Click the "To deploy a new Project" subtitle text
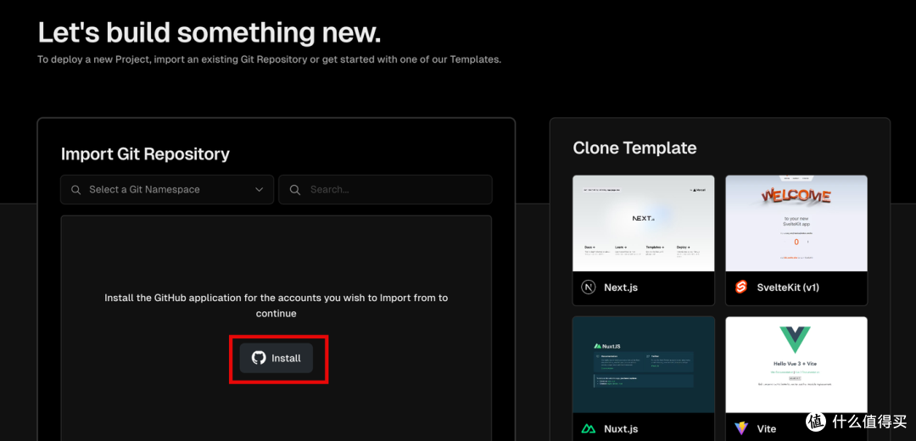The width and height of the screenshot is (916, 441). coord(270,59)
